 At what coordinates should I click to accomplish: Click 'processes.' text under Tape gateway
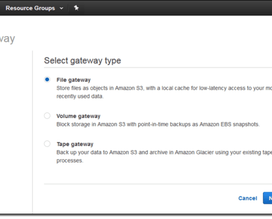pos(70,160)
